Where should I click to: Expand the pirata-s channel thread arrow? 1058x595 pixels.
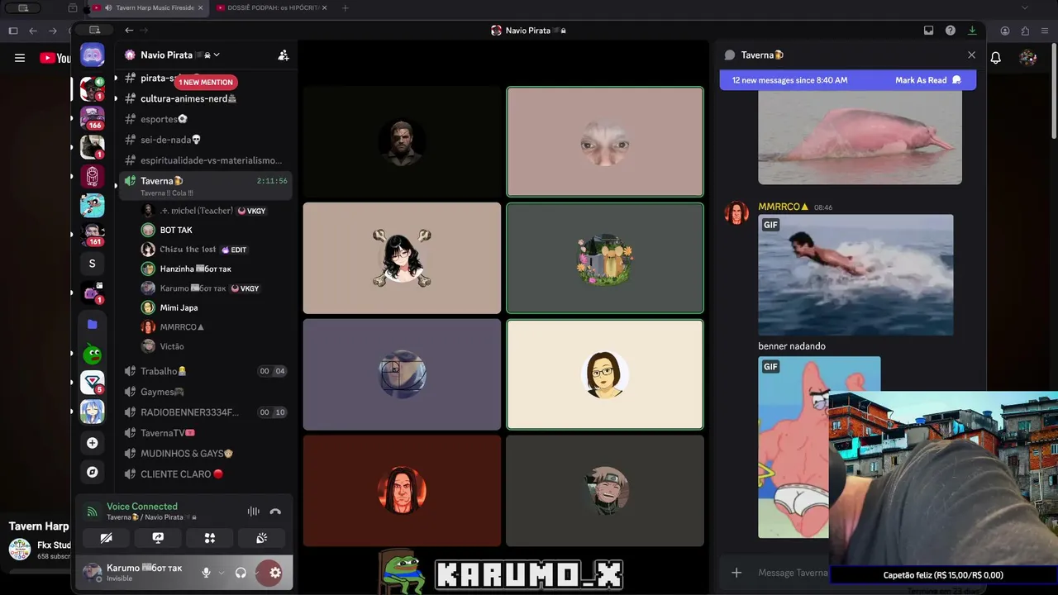(116, 78)
